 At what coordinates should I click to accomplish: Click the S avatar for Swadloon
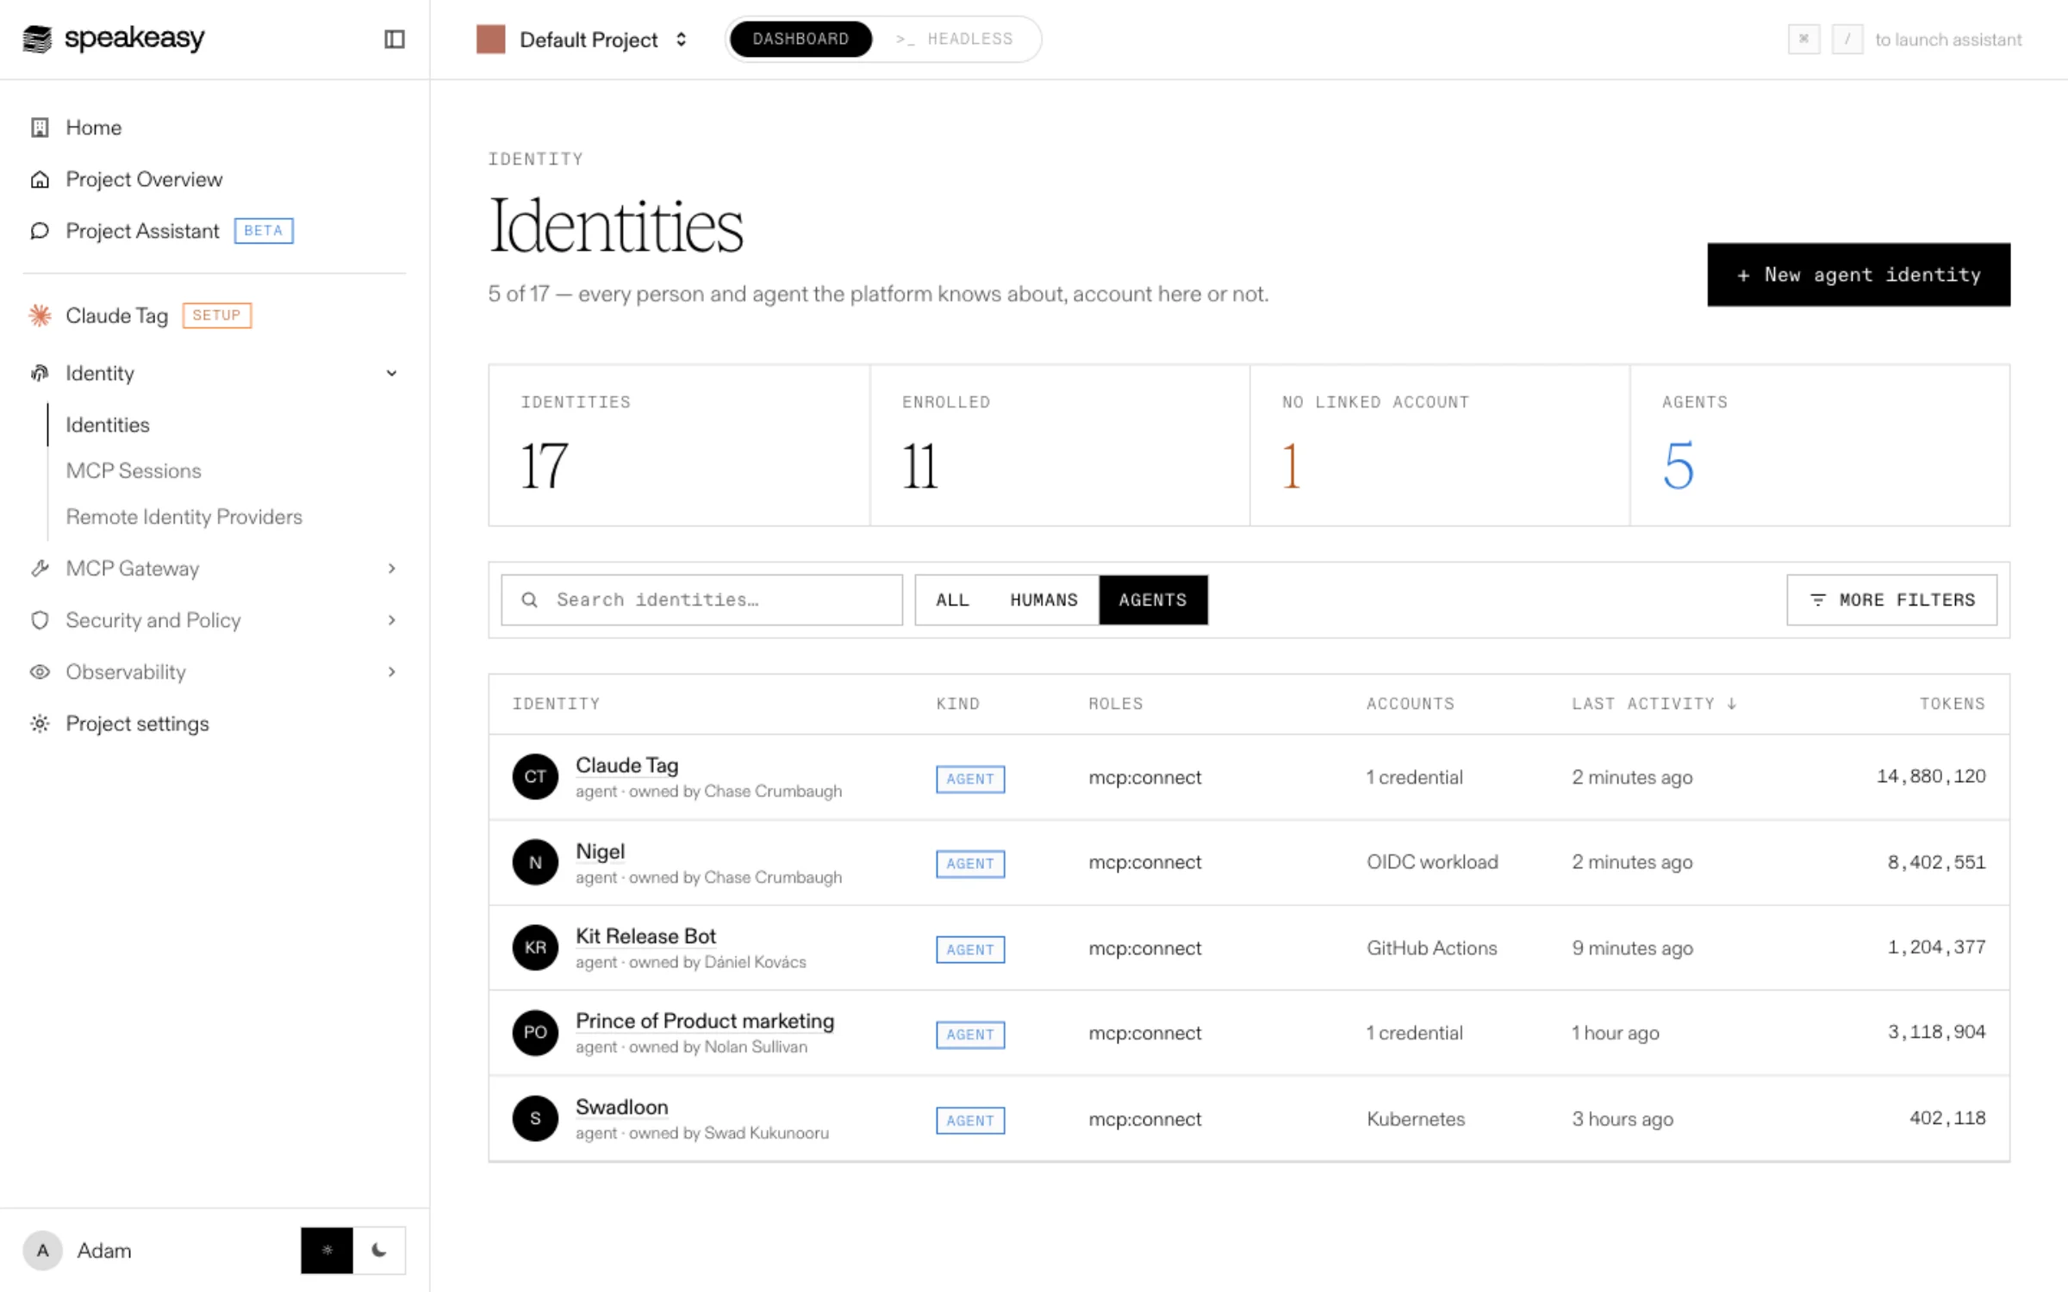(535, 1119)
